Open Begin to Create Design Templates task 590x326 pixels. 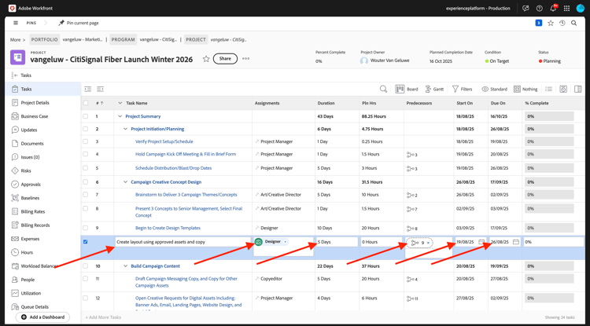(x=168, y=228)
